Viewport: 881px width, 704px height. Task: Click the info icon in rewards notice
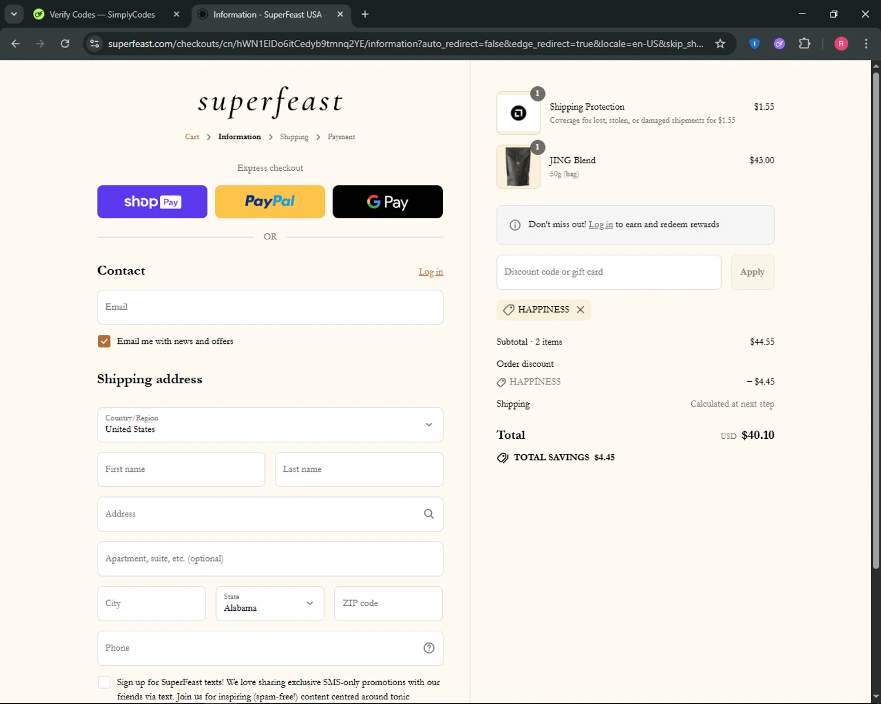(x=515, y=225)
